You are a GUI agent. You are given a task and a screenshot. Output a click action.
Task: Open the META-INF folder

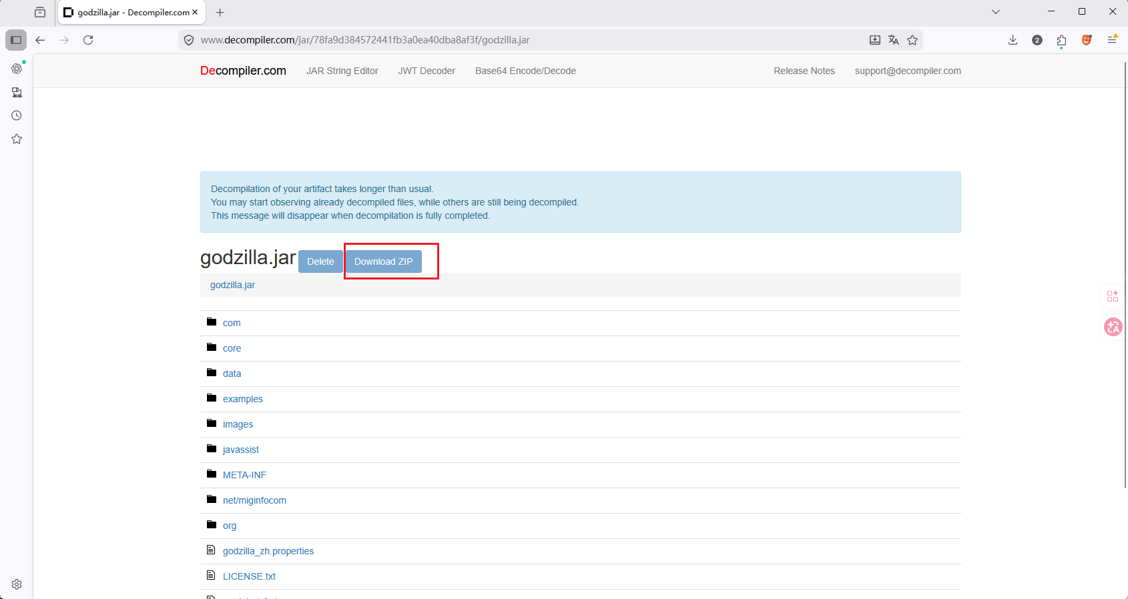[x=244, y=475]
